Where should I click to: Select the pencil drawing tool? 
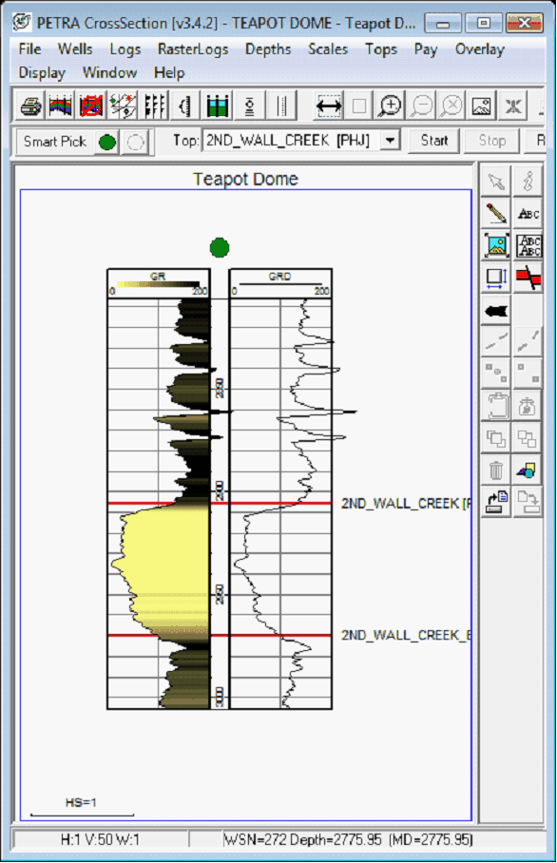pos(496,213)
